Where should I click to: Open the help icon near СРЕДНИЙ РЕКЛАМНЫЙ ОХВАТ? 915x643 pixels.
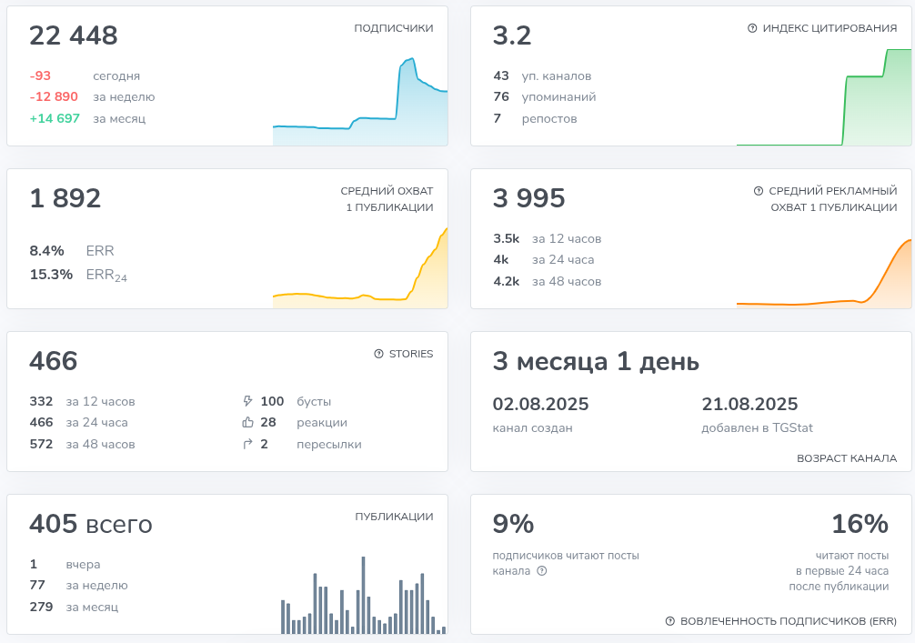(x=759, y=191)
